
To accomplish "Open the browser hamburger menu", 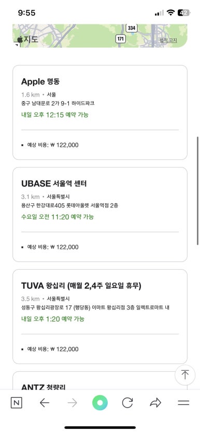I will tap(183, 403).
